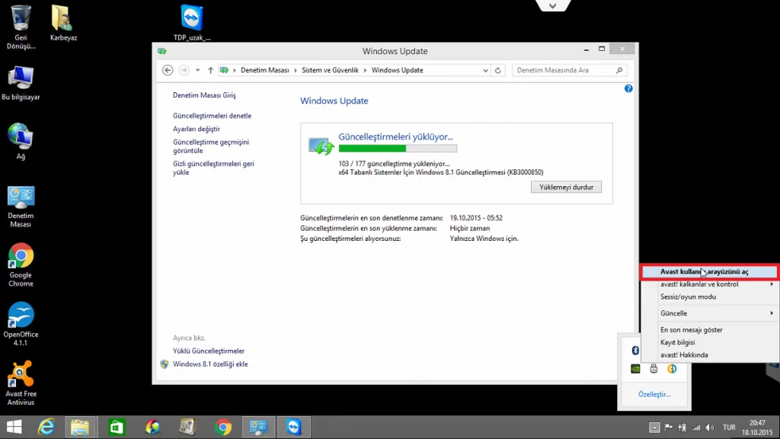This screenshot has width=780, height=439.
Task: Click the Windows Update help question-mark icon
Action: coord(628,88)
